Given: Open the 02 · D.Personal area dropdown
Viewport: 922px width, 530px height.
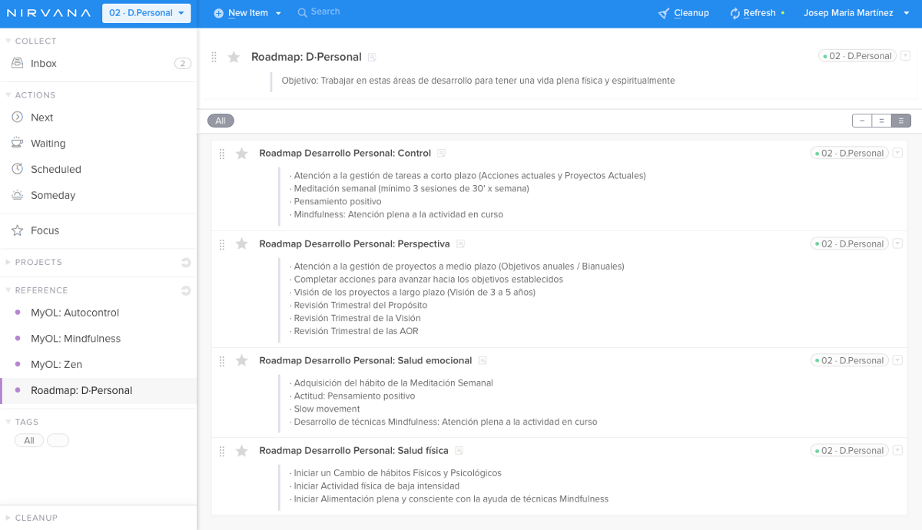Looking at the screenshot, I should (146, 13).
